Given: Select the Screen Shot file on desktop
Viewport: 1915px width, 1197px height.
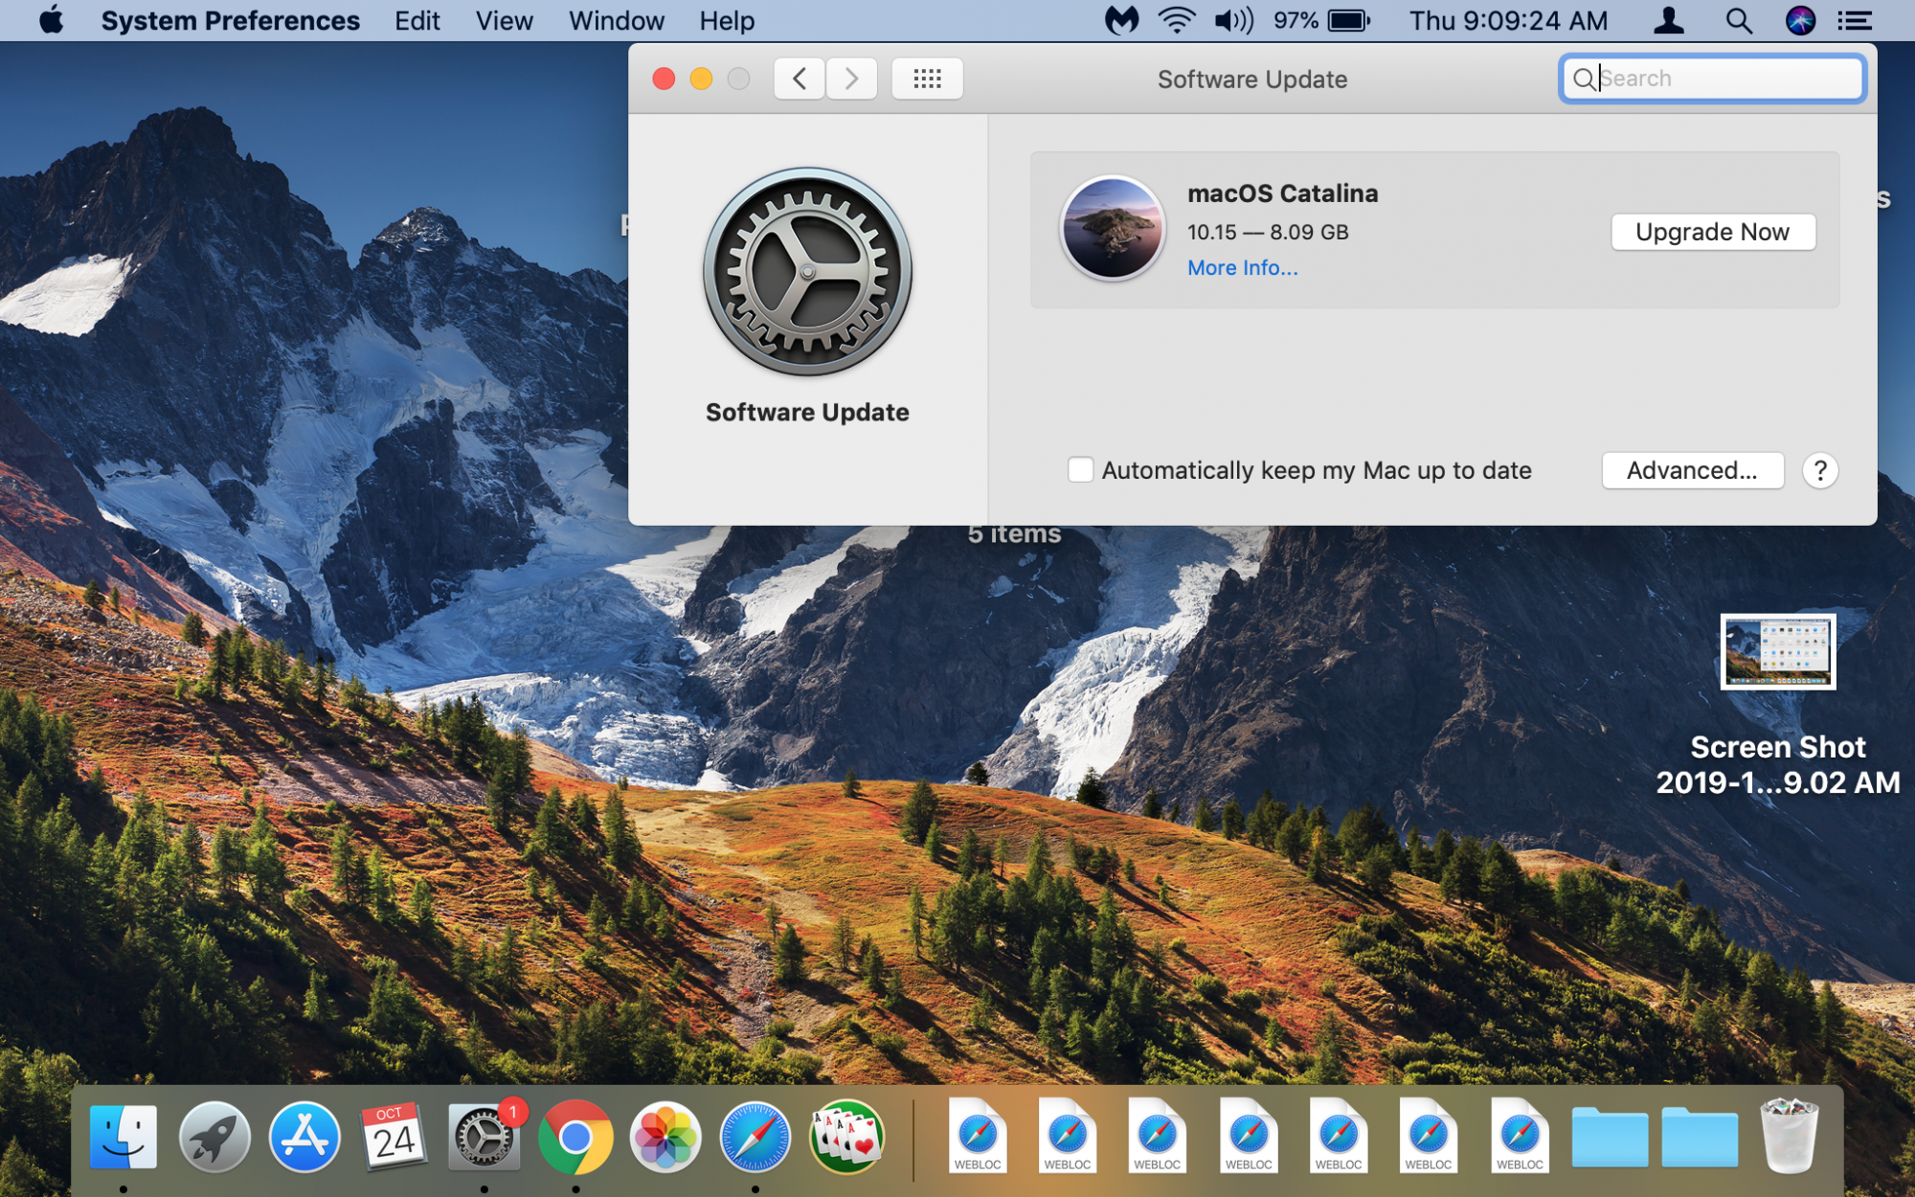Looking at the screenshot, I should 1778,652.
